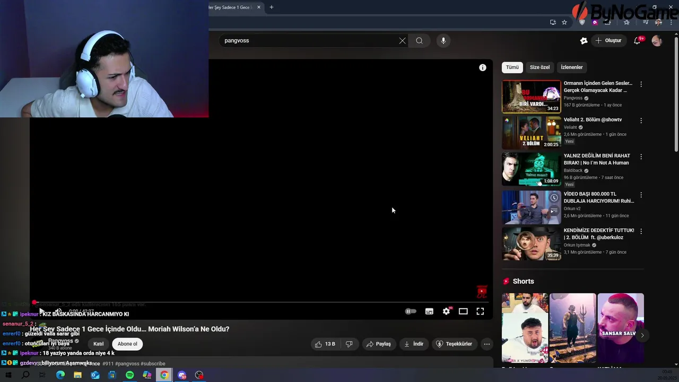Open the KENDİMİZE DEDEKTİF TUTTUK thumbnail
The image size is (679, 382).
click(531, 244)
